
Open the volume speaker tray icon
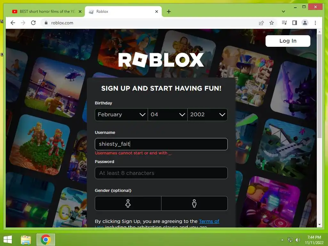(298, 240)
